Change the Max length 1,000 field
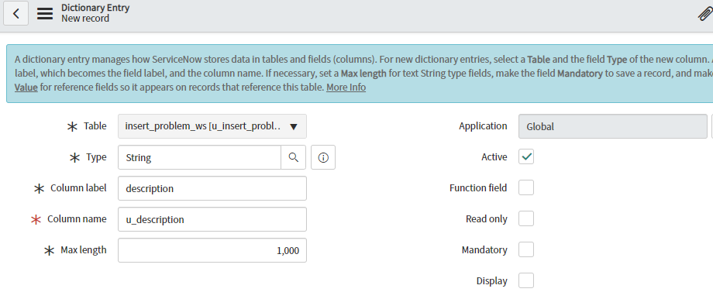Screen dimensions: 713x299 (x=212, y=250)
